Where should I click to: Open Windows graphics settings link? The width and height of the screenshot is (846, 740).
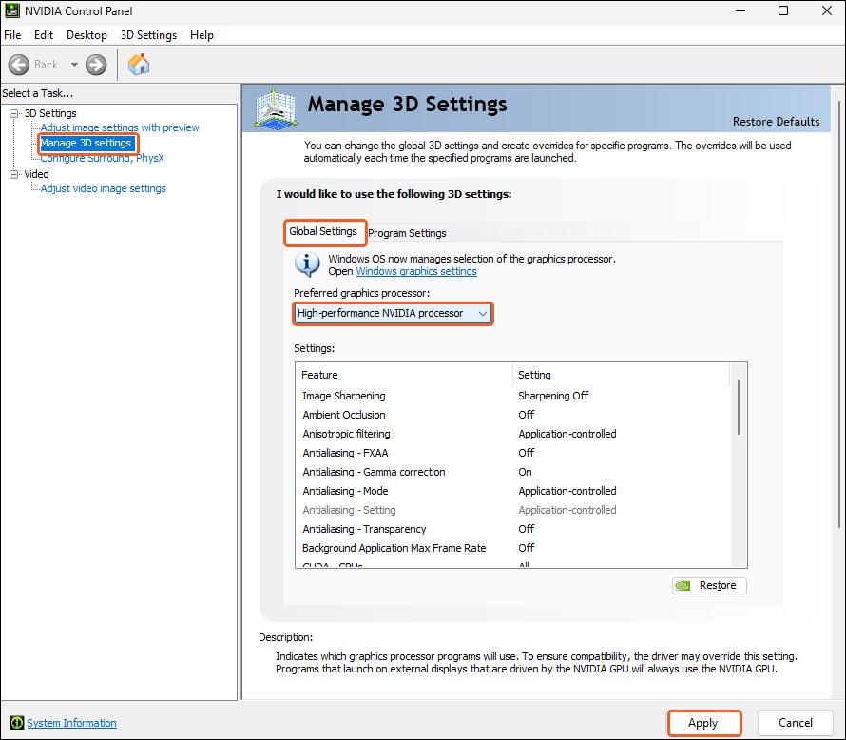[x=416, y=271]
